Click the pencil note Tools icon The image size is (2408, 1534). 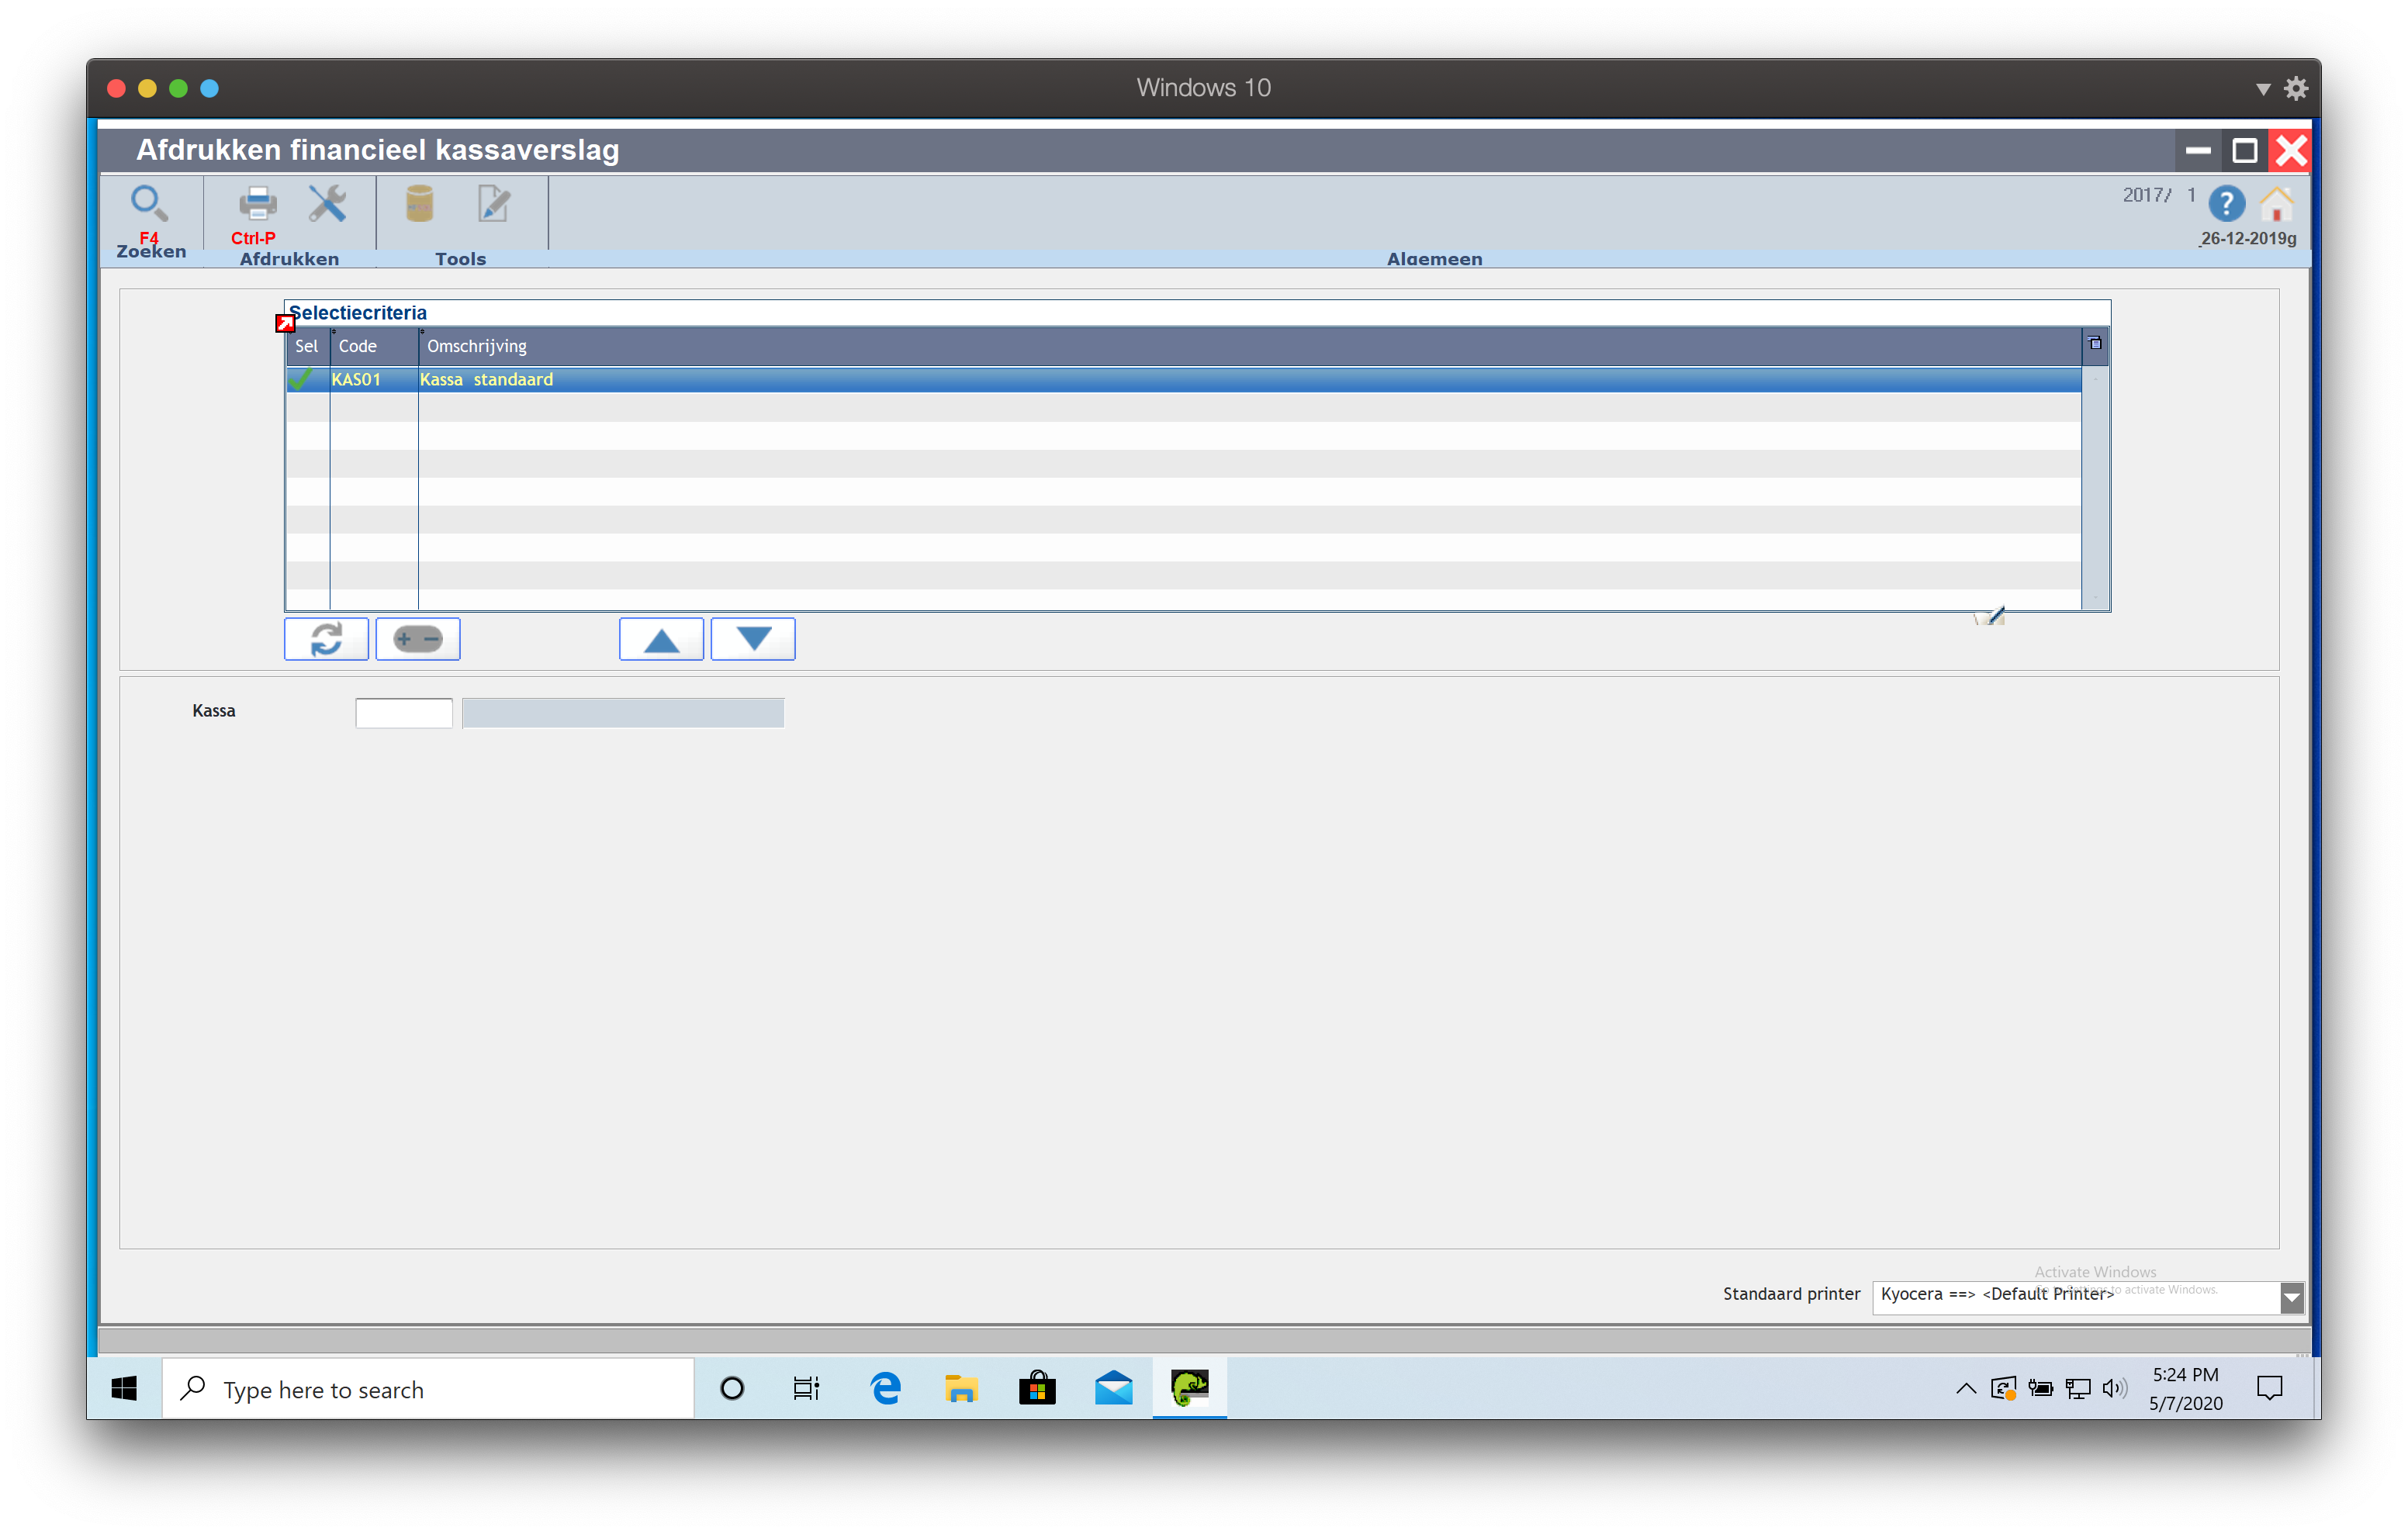tap(493, 203)
